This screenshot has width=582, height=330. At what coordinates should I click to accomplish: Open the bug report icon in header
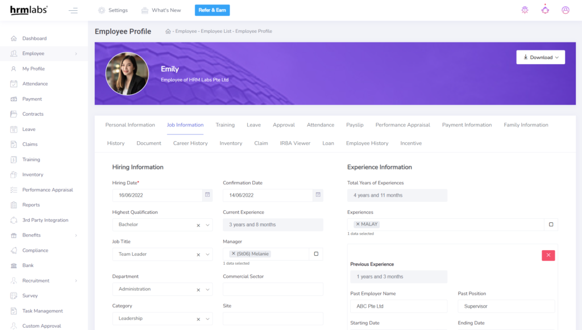coord(525,10)
